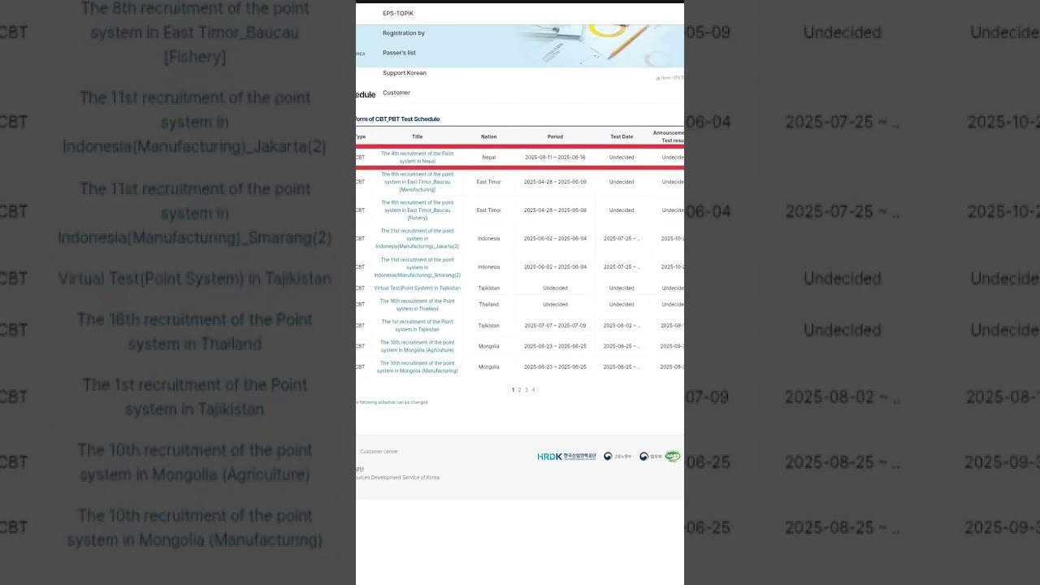1040x585 pixels.
Task: Click the Nation column header
Action: coord(489,136)
